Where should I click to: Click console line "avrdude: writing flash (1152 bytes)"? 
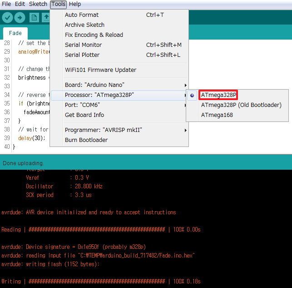tap(50, 264)
